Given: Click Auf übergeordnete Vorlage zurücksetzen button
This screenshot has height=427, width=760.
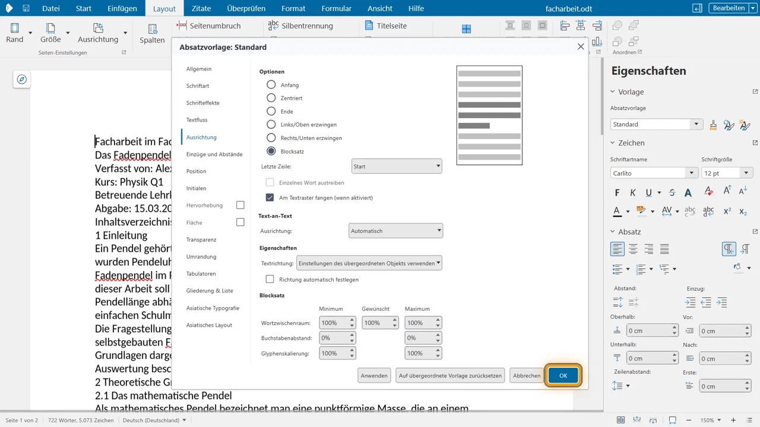Looking at the screenshot, I should (450, 375).
